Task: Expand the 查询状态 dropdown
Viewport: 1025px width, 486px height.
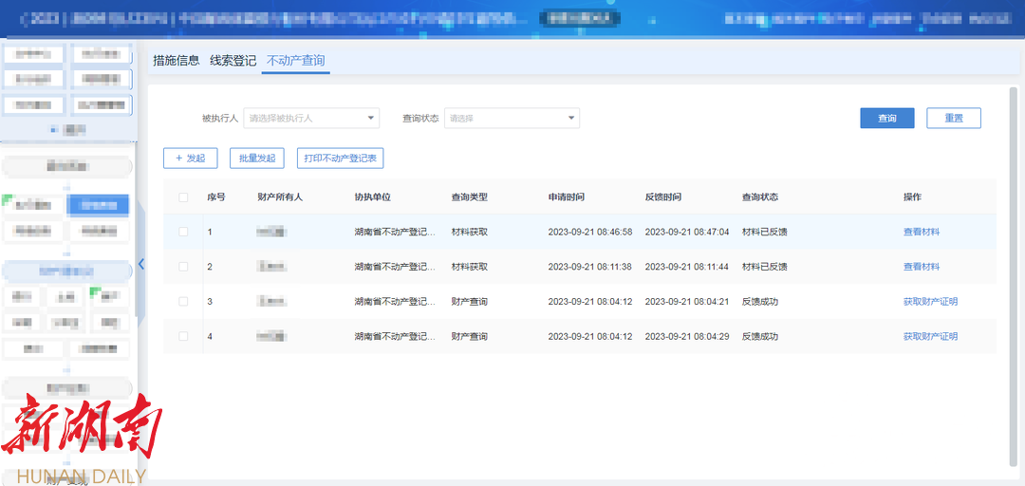Action: [512, 119]
